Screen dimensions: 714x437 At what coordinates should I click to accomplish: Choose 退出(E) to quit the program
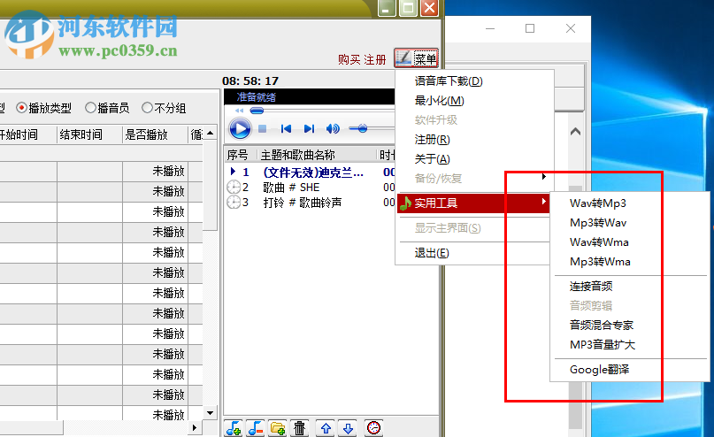pos(474,253)
